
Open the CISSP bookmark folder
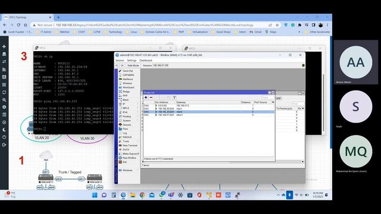coord(79,32)
